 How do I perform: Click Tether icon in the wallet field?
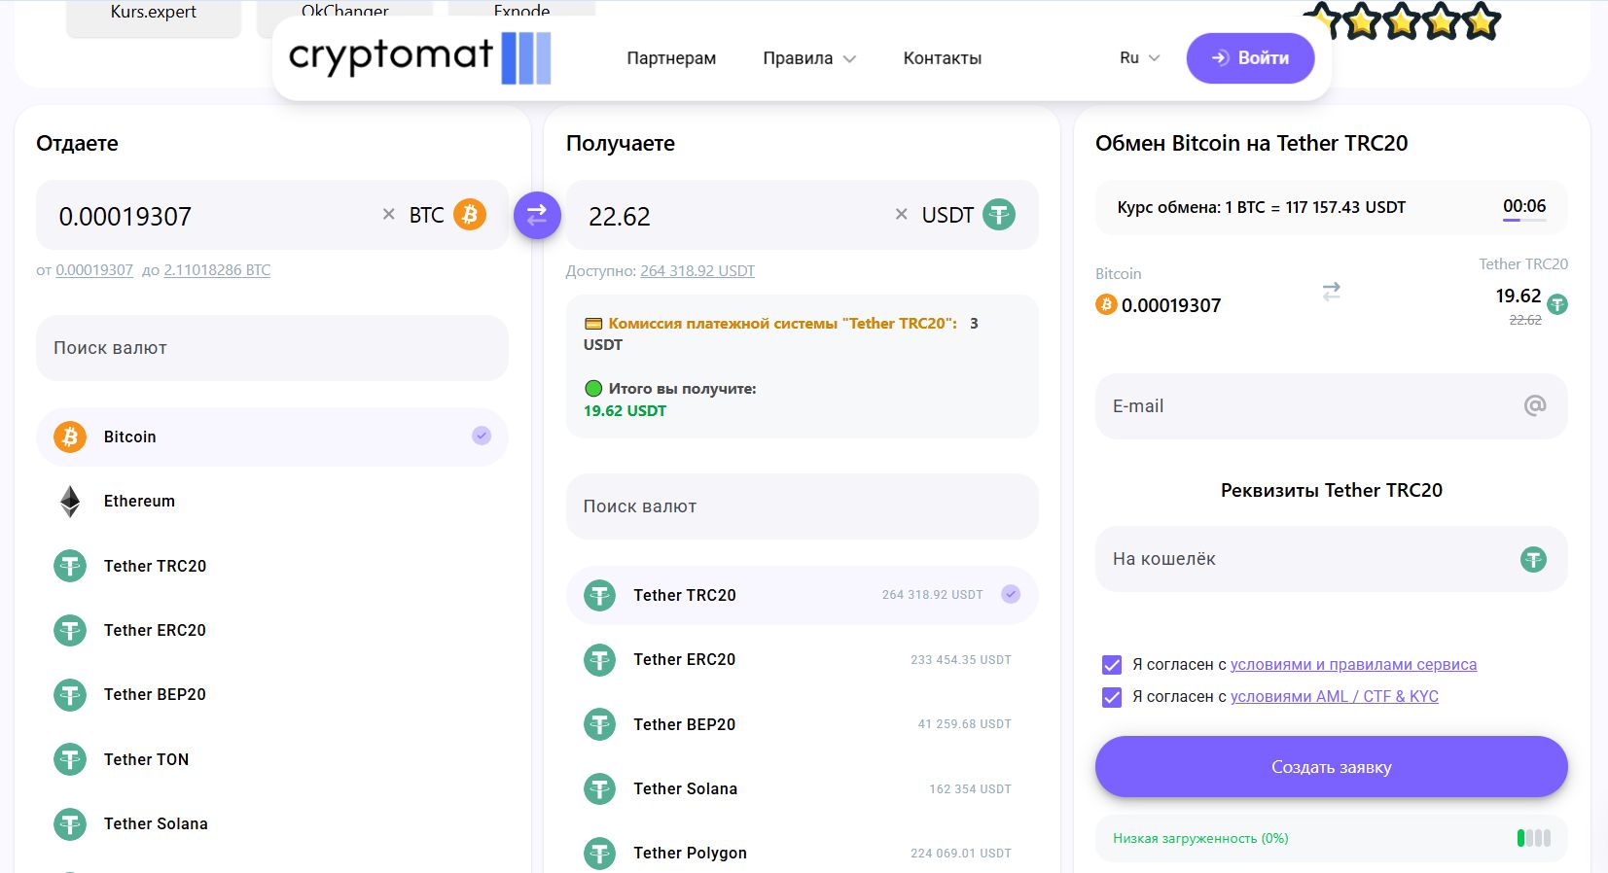[x=1533, y=559]
